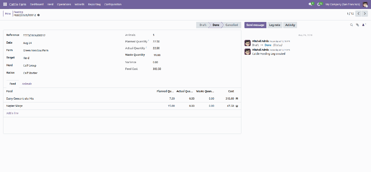Viewport: 371px width, 172px height.
Task: Open the Date field Aug 24
Action: 70,43
